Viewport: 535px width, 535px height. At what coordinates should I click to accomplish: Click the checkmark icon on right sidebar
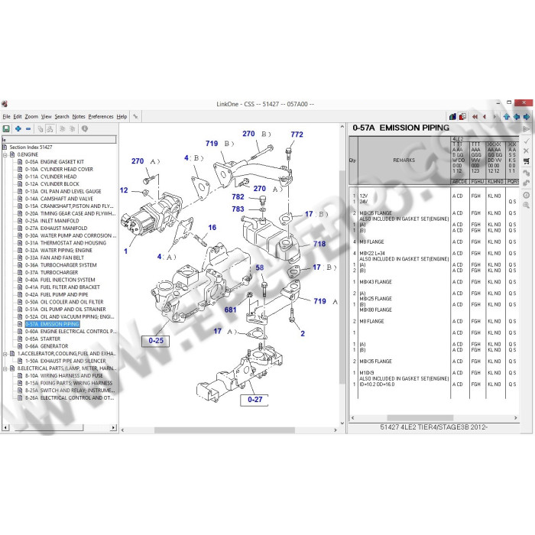point(526,141)
